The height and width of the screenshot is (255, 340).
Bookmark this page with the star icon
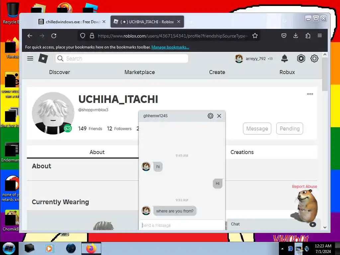[255, 36]
